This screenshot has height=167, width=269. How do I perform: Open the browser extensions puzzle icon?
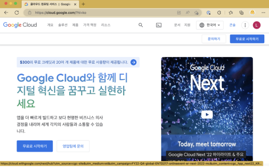coord(219,12)
